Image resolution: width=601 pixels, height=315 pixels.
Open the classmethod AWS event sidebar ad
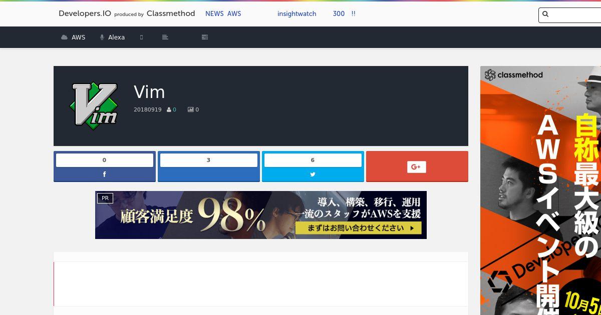click(x=540, y=190)
